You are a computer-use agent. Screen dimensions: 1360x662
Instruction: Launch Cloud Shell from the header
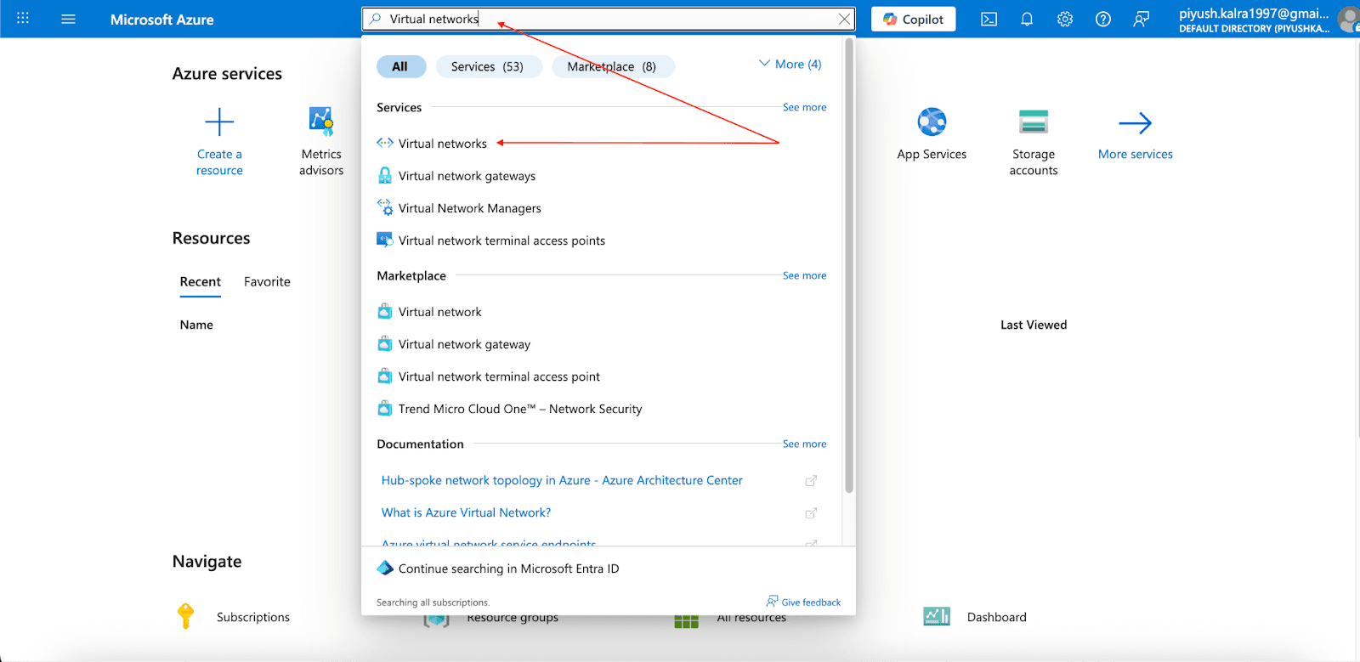[989, 19]
